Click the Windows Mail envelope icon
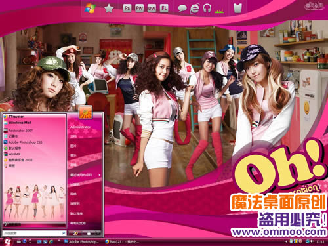The width and height of the screenshot is (328, 246). [x=5, y=123]
